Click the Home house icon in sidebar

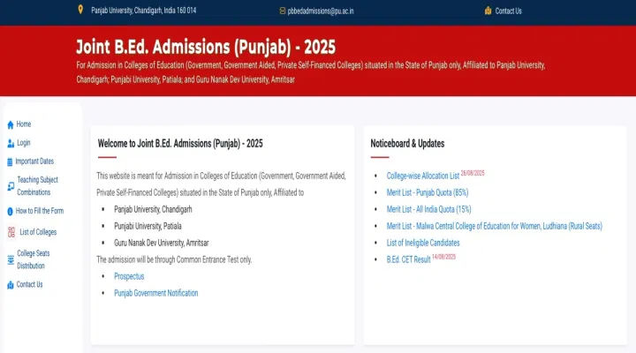click(x=11, y=124)
